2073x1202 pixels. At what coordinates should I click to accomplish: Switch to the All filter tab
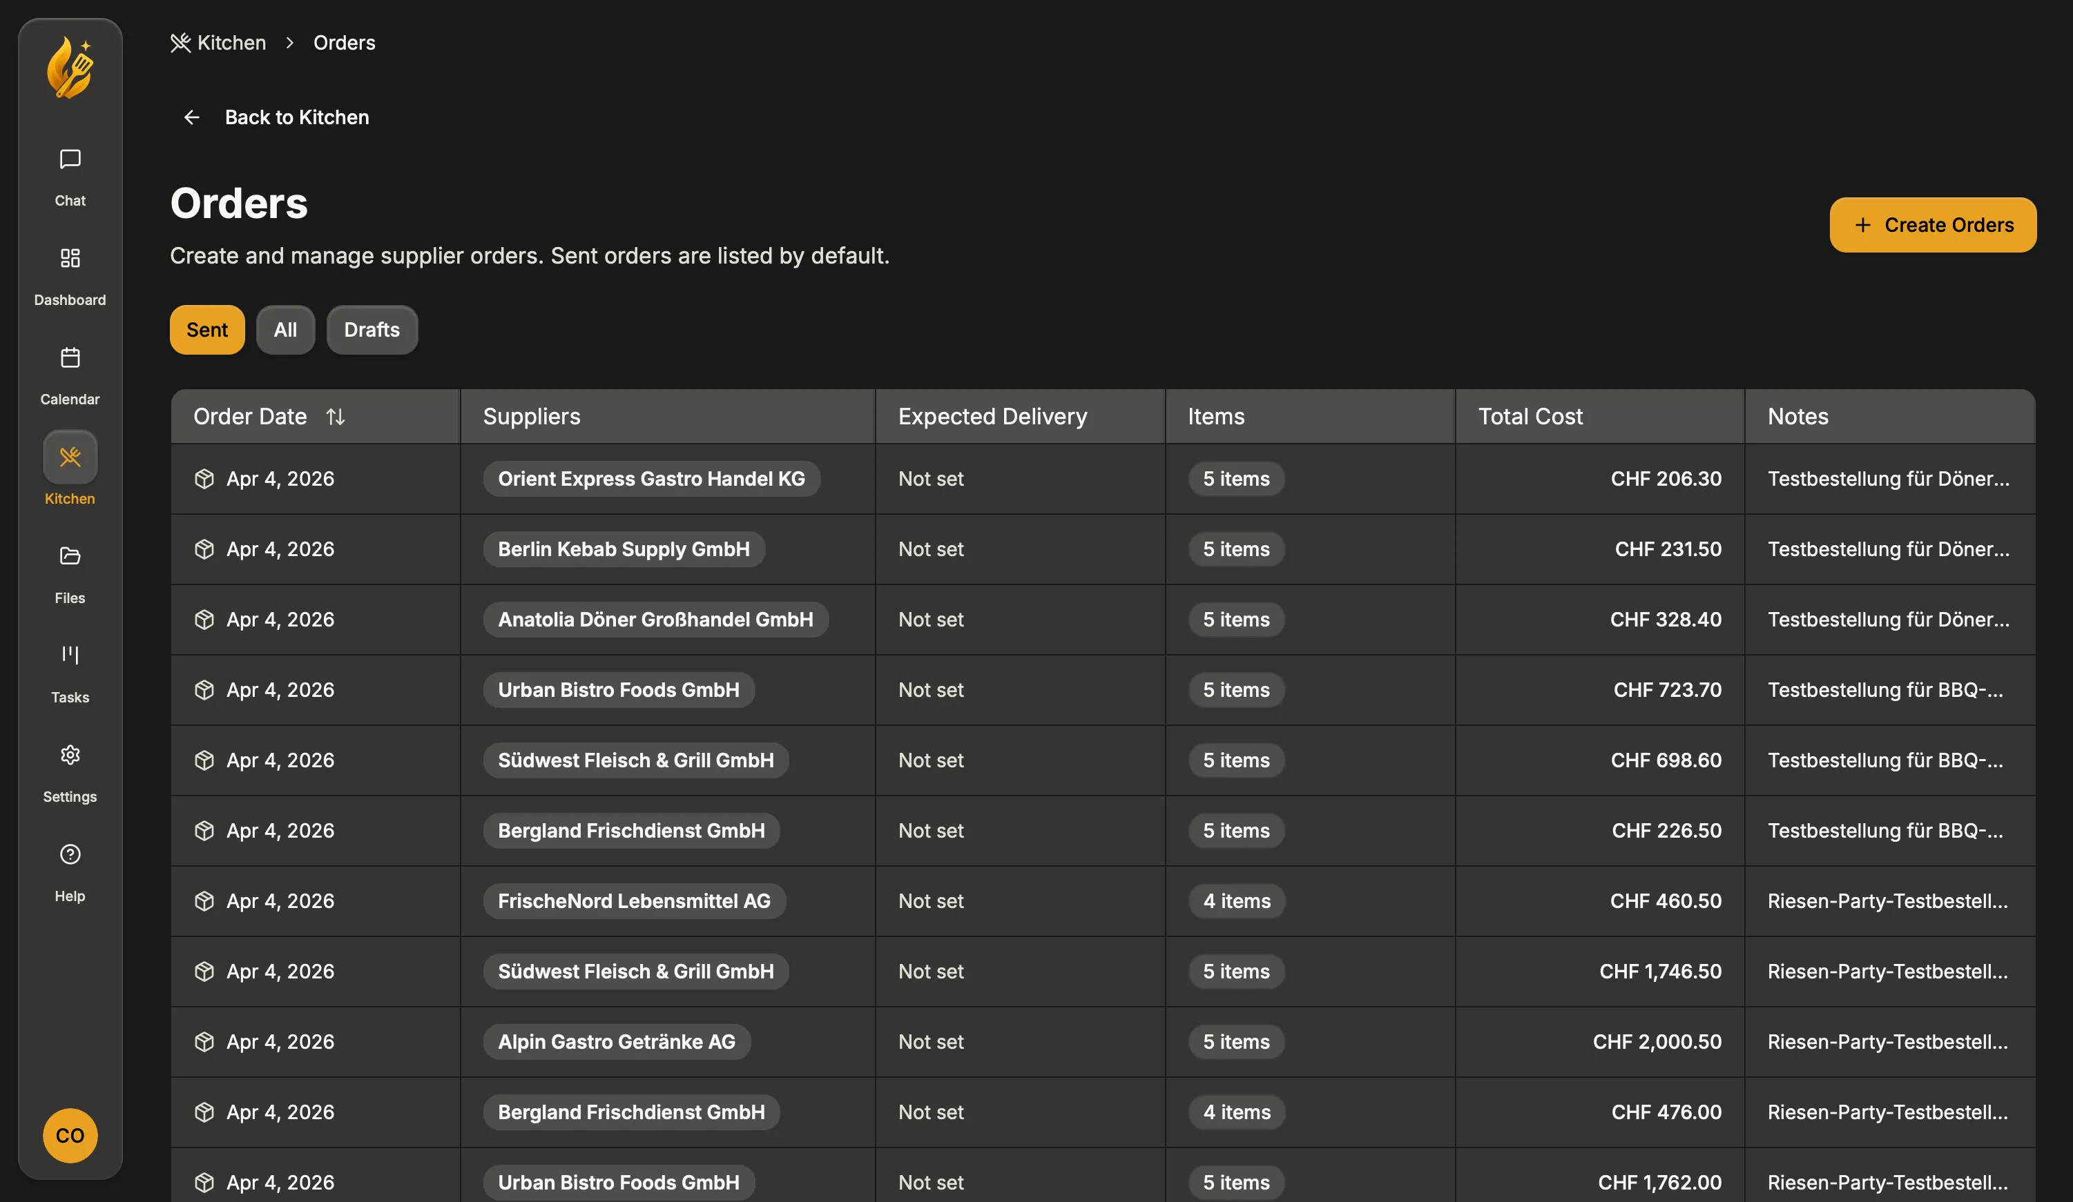tap(285, 330)
